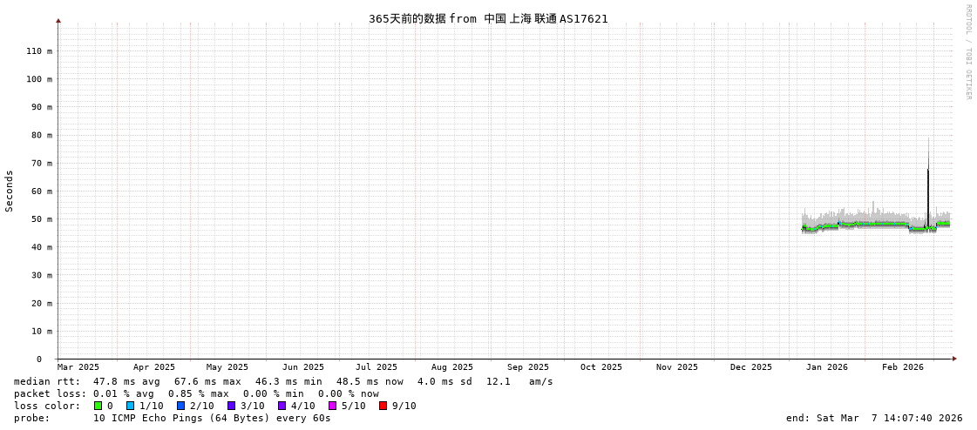Screen dimensions: 977x430
Task: Click the Mar 2025 x-axis label
Action: [x=78, y=367]
